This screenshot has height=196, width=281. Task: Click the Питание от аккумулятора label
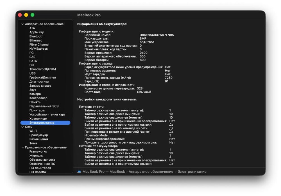pyautogui.click(x=99, y=146)
